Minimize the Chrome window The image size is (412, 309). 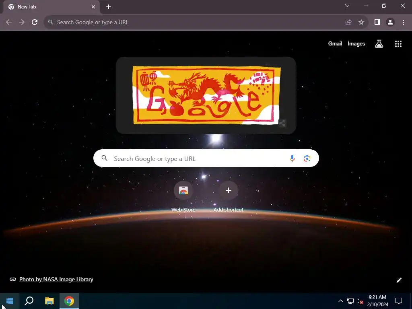pyautogui.click(x=365, y=6)
